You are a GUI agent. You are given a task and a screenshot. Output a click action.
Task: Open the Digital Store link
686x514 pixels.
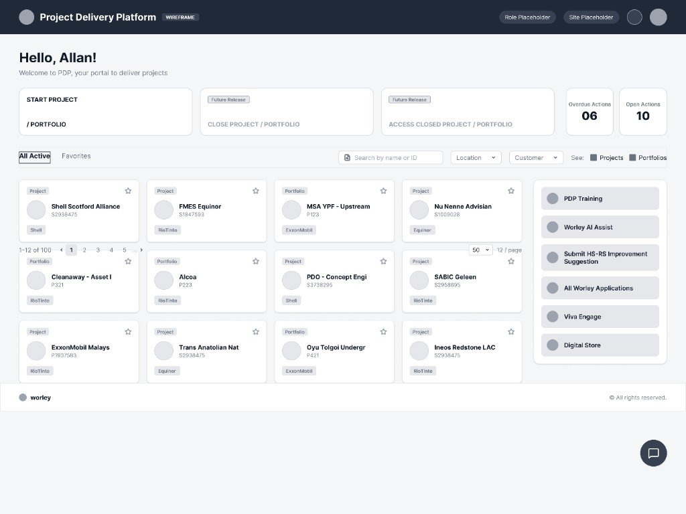600,345
